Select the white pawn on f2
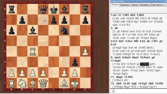This screenshot has width=167, height=94. (x=64, y=73)
